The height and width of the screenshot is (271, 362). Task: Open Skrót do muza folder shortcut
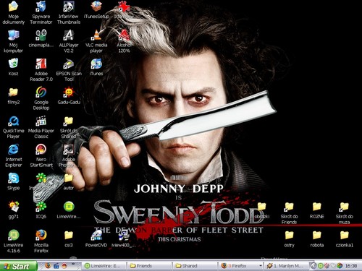point(345,212)
